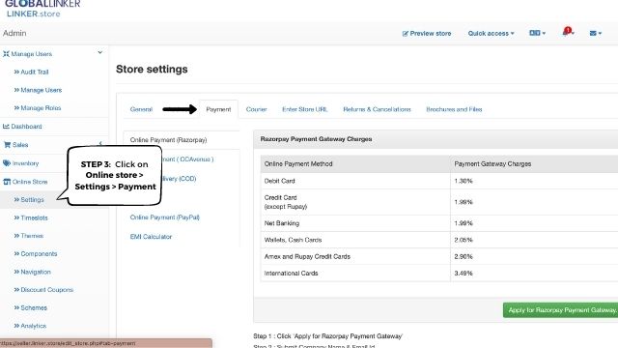Open the Audit Trail sidebar item
Image resolution: width=618 pixels, height=348 pixels.
[x=31, y=72]
